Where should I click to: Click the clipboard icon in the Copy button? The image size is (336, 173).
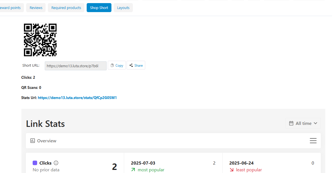(x=112, y=65)
